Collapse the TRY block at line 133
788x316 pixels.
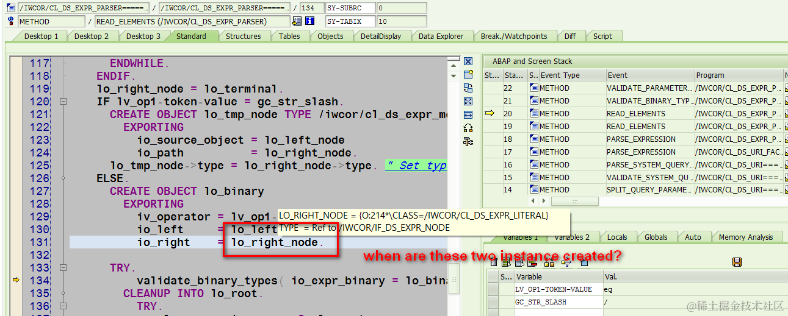[x=63, y=268]
